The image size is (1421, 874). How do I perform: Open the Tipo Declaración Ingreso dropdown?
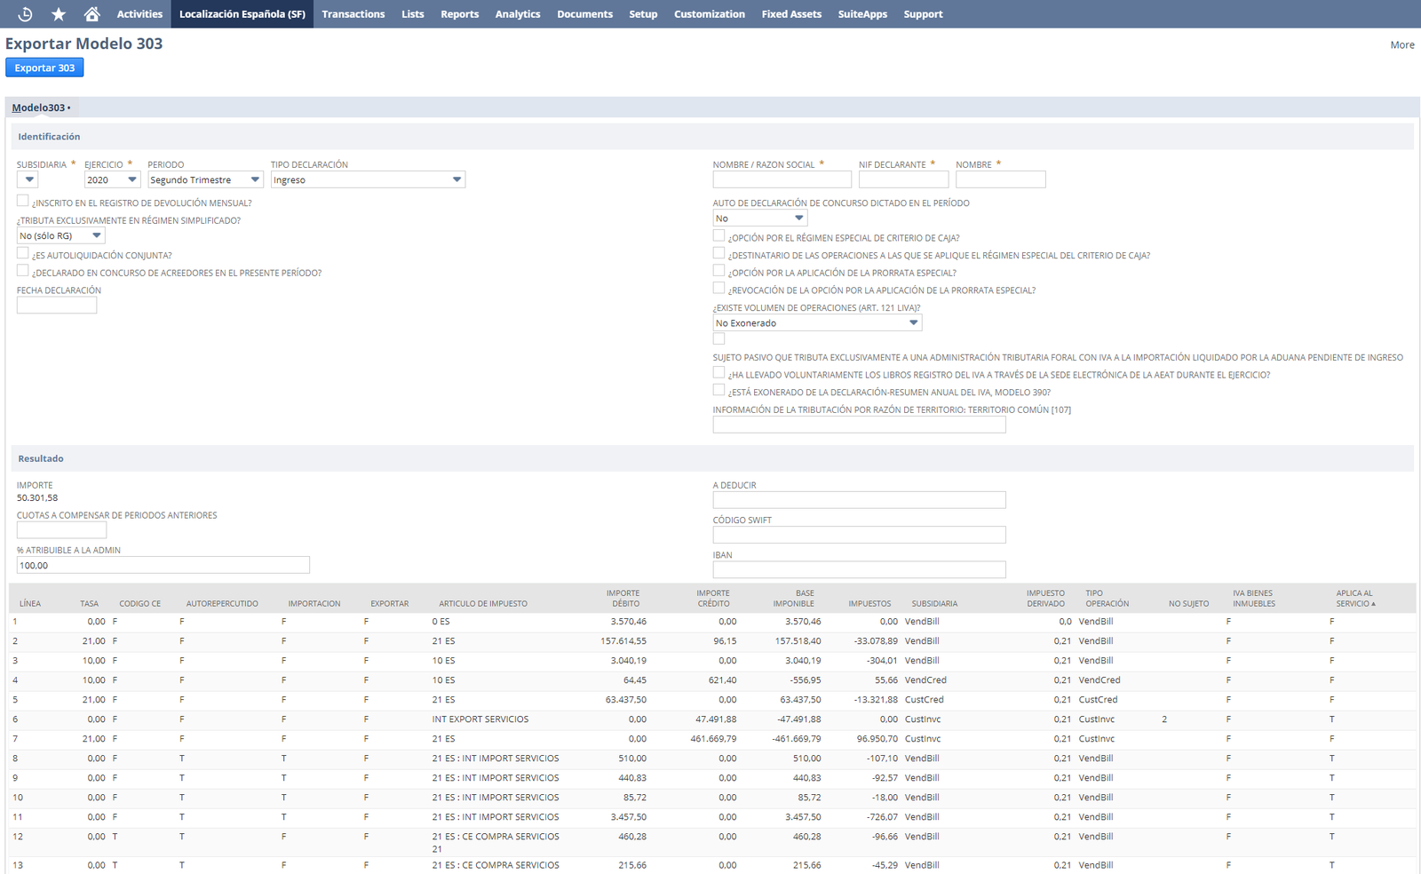click(368, 179)
